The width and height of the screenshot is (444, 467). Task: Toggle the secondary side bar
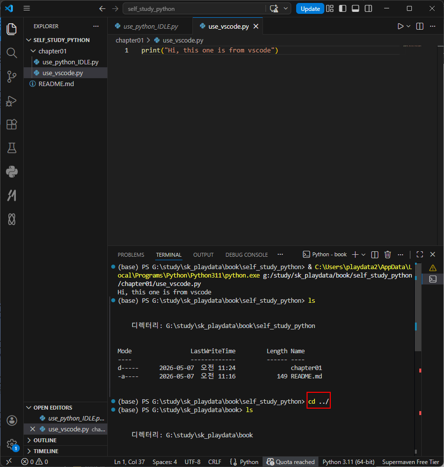[x=368, y=8]
